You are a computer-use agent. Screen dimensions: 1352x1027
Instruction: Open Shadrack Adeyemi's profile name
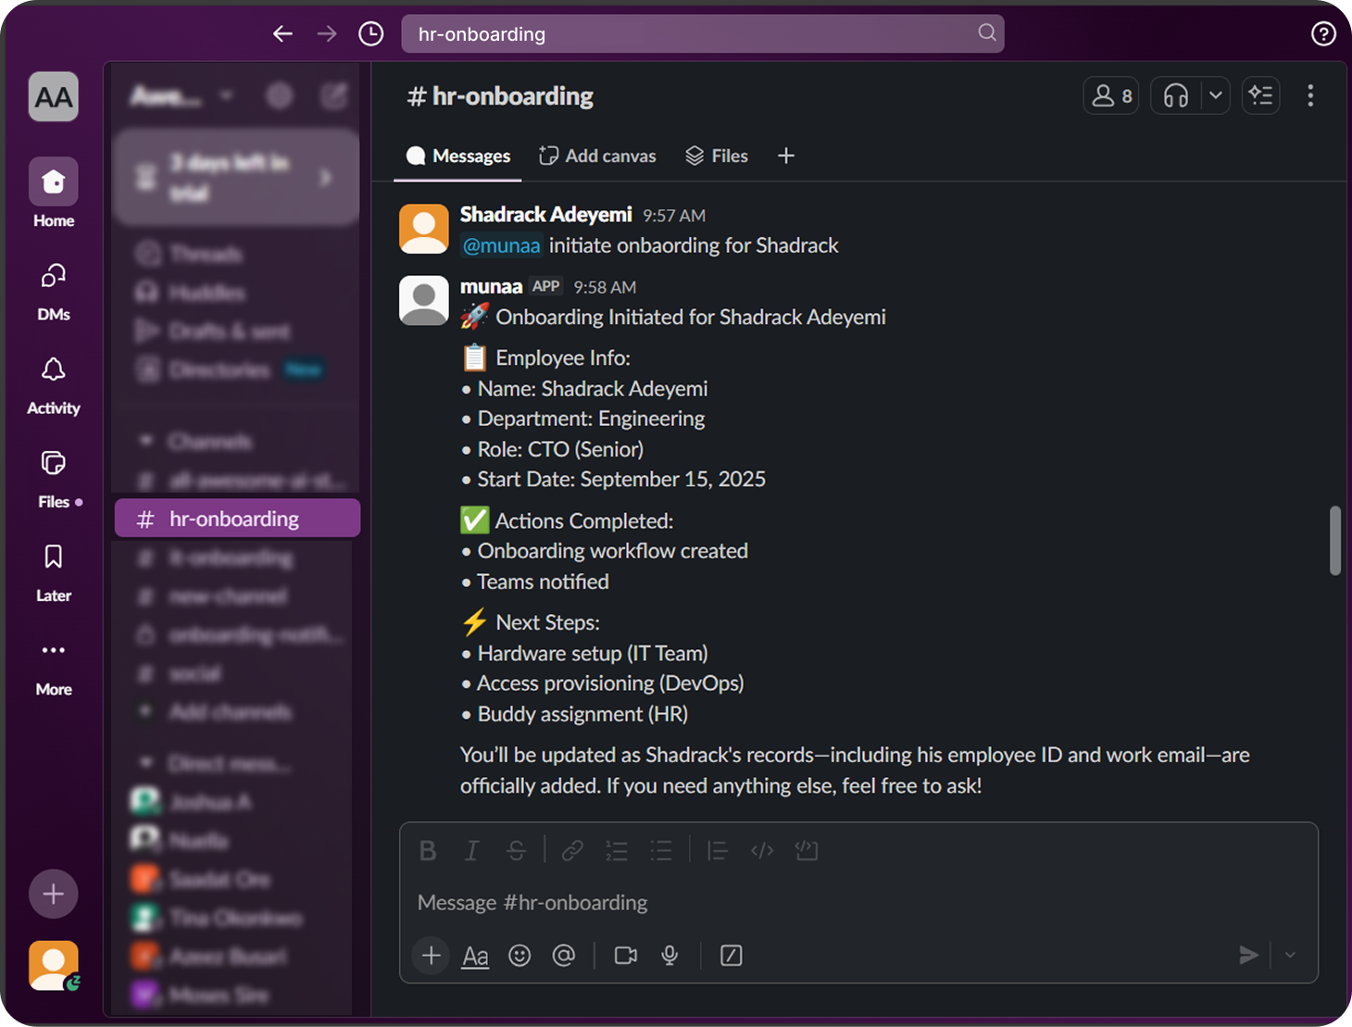coord(546,215)
